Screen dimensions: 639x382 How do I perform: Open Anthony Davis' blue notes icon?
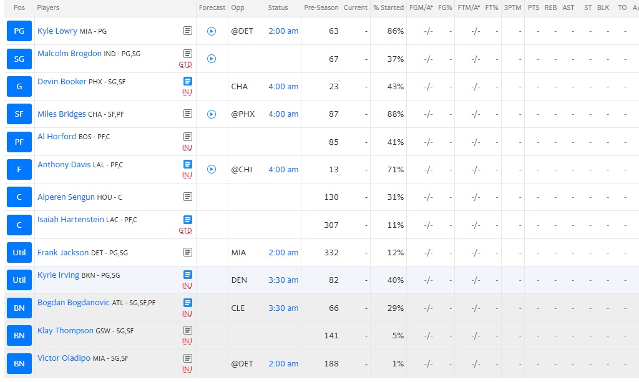187,164
